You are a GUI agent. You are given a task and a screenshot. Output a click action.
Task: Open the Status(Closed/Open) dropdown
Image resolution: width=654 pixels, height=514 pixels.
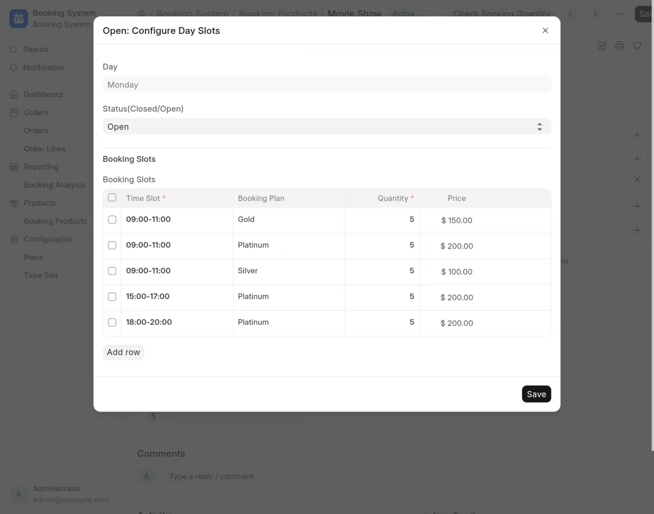coord(327,126)
